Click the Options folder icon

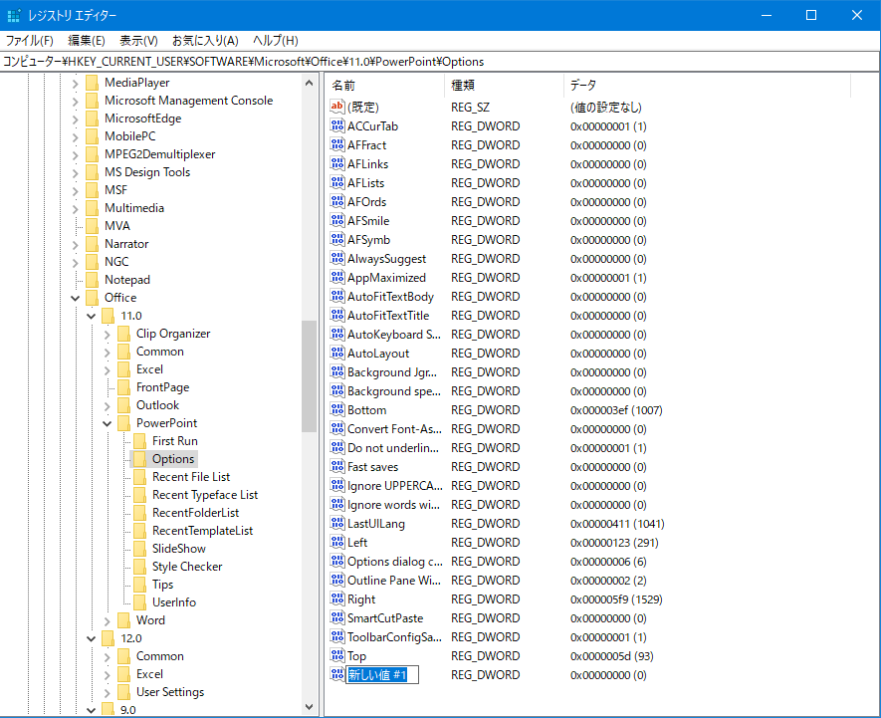140,459
